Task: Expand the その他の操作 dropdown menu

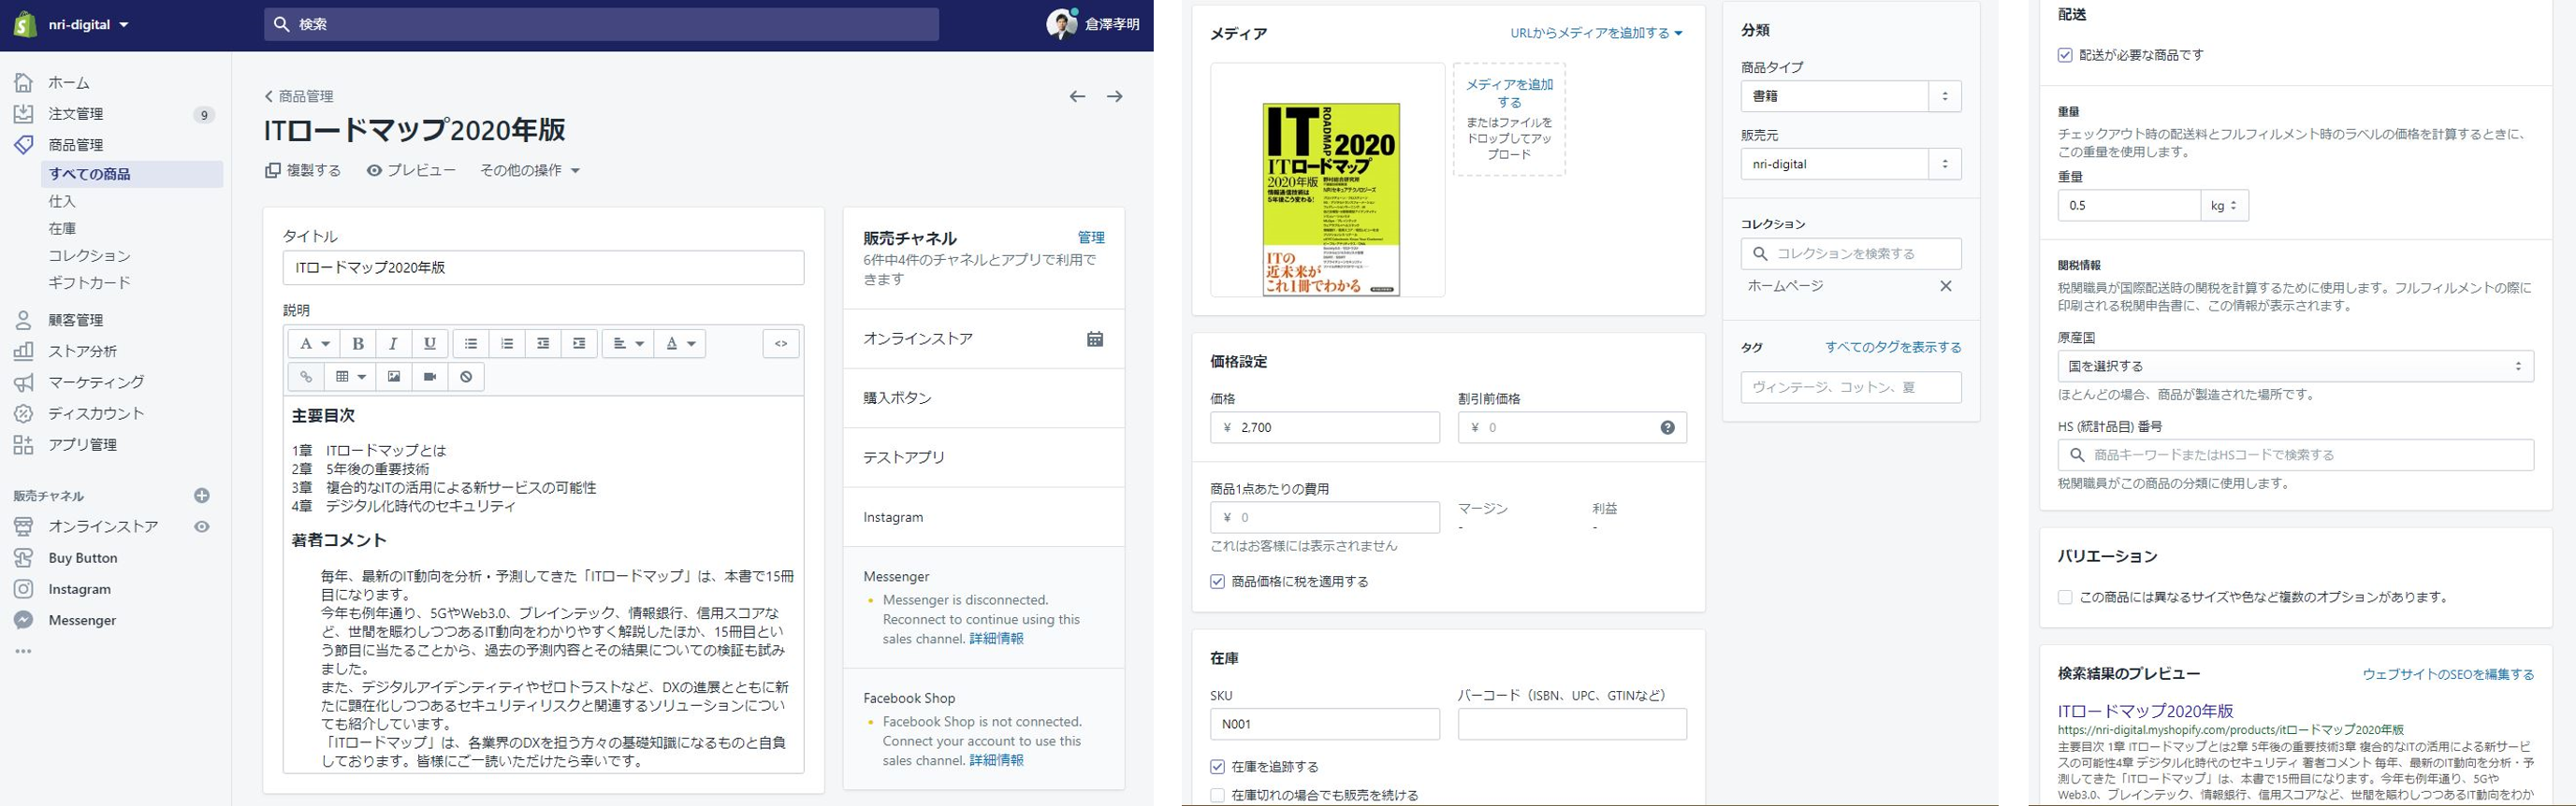Action: [x=530, y=171]
